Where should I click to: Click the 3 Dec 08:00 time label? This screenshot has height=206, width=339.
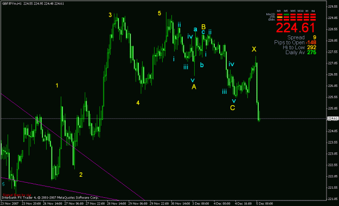click(201, 204)
